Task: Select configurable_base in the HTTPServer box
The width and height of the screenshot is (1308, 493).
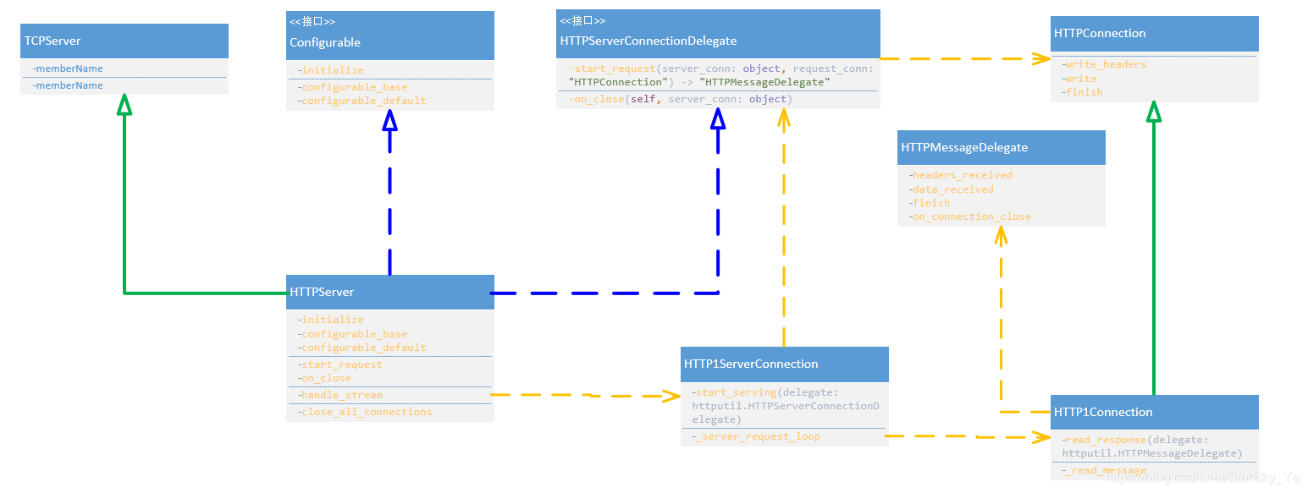Action: tap(355, 334)
